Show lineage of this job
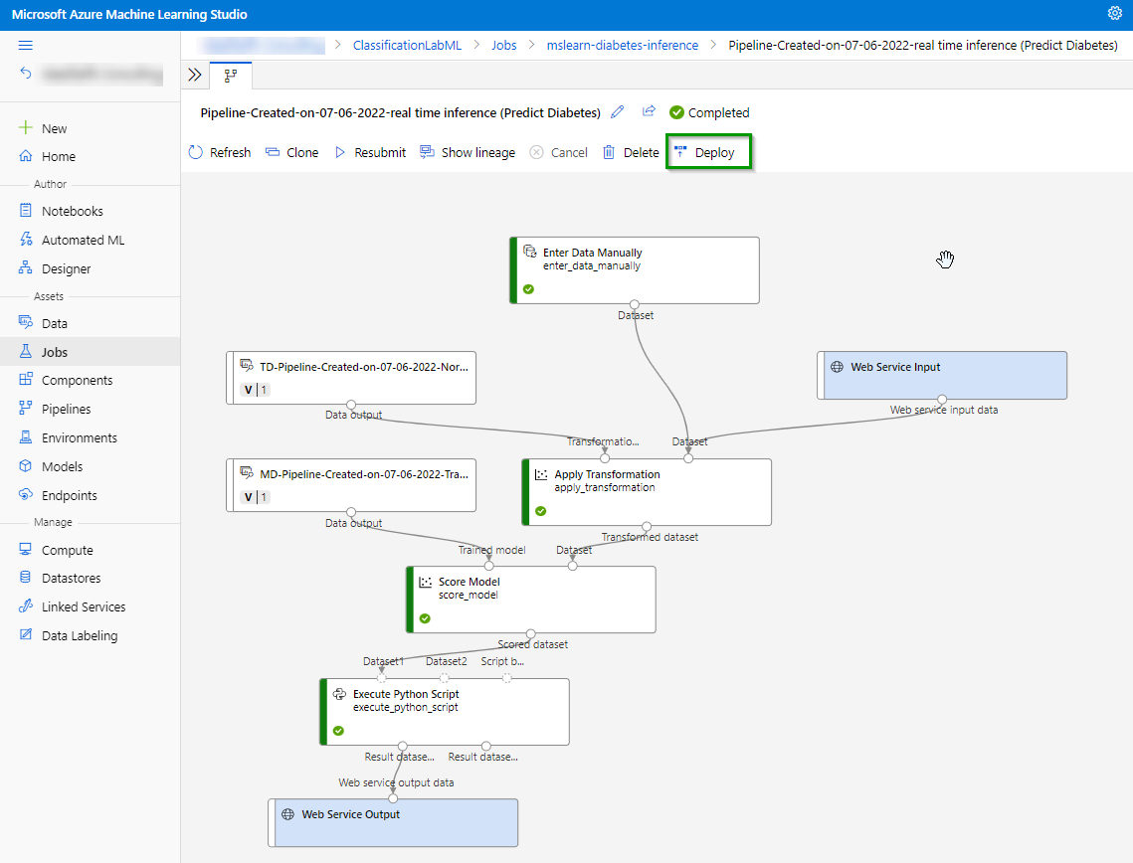 (x=468, y=152)
